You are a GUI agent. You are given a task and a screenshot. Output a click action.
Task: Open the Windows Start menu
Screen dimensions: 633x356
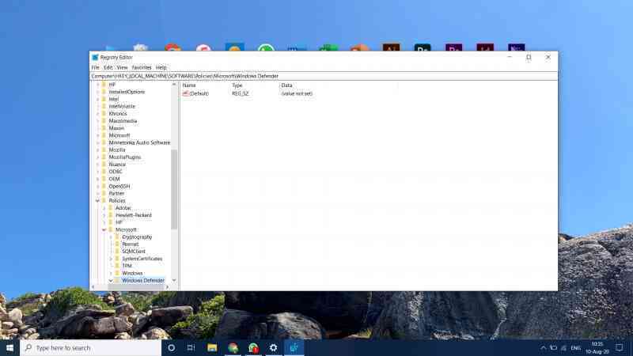pyautogui.click(x=9, y=347)
